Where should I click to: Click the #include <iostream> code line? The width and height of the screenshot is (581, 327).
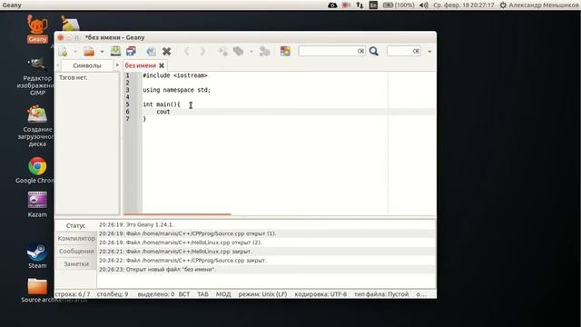point(175,75)
